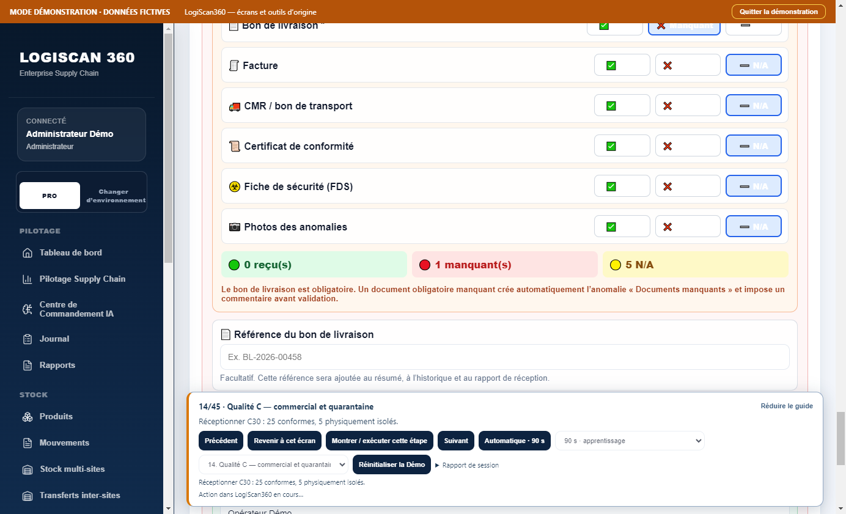846x514 pixels.
Task: Click the Produits boxes icon
Action: [x=27, y=417]
